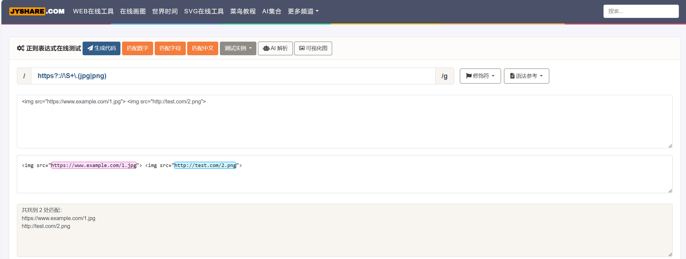Open the 语法参考 reference panel

click(x=526, y=76)
